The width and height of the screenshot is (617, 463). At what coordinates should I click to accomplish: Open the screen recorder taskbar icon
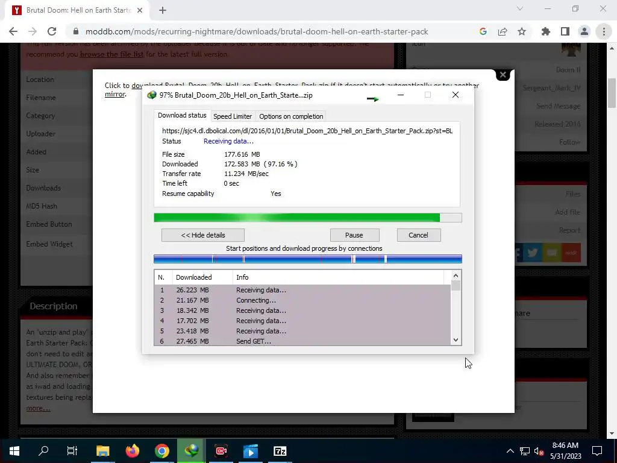click(x=221, y=451)
